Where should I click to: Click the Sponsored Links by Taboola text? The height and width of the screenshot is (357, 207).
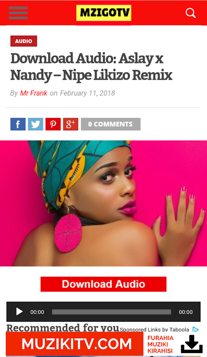pos(154,329)
